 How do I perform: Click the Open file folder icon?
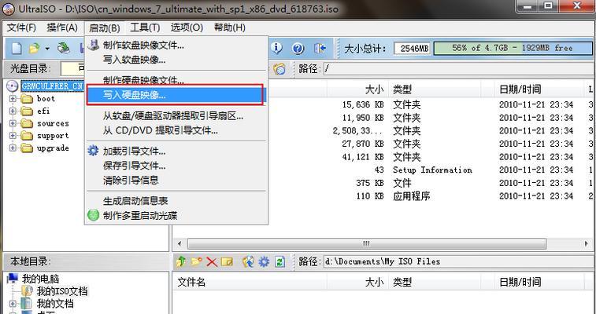35,48
